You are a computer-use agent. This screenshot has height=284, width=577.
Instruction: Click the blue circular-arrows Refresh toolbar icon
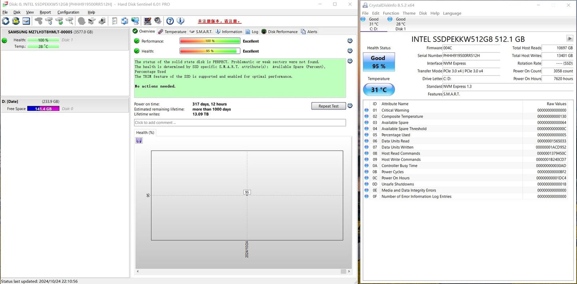6,21
